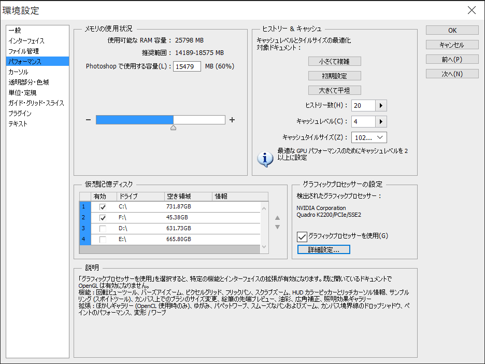
Task: Click the plus icon right of memory slider
Action: coord(232,120)
